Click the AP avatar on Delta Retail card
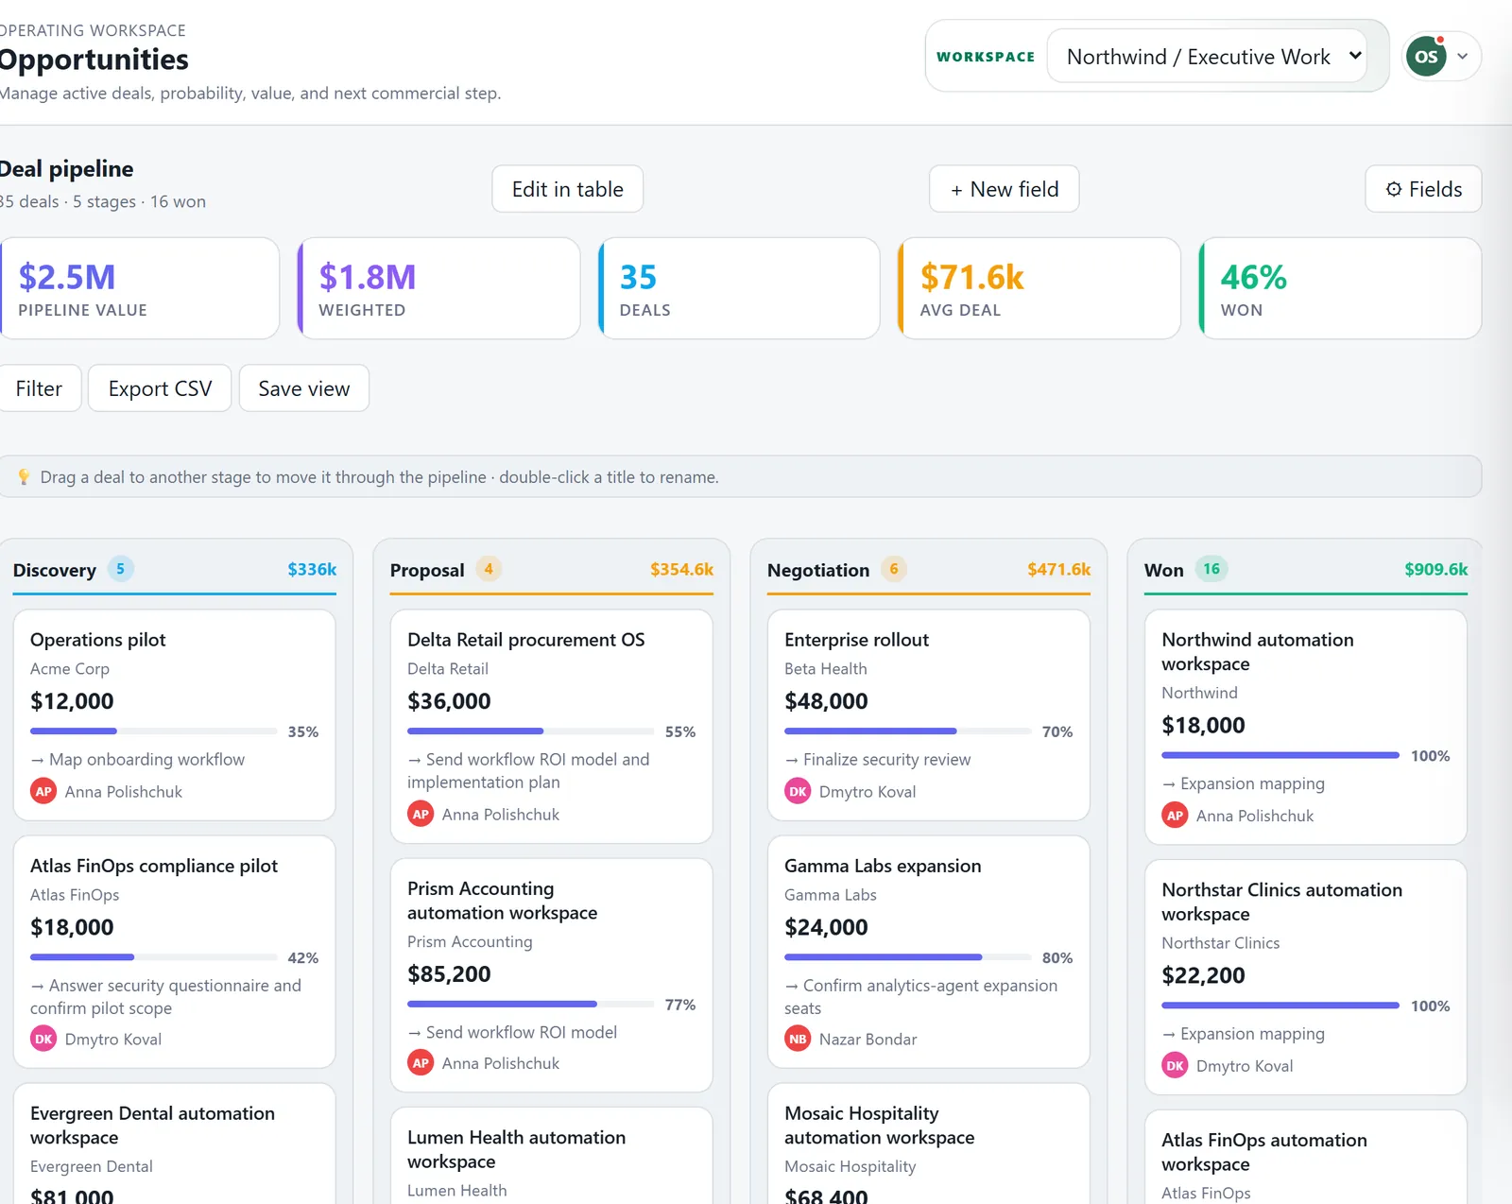 click(421, 814)
